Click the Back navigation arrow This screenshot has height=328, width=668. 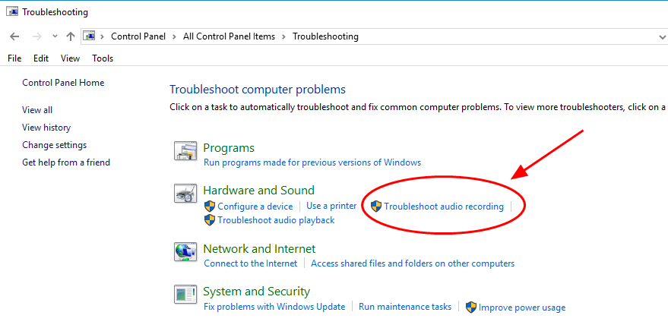click(14, 36)
